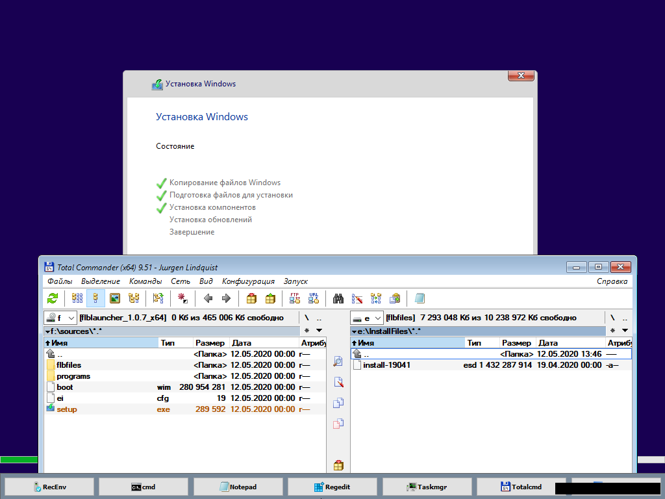Select flbfiles folder in left panel
Screen dimensions: 665x499
pos(185,365)
